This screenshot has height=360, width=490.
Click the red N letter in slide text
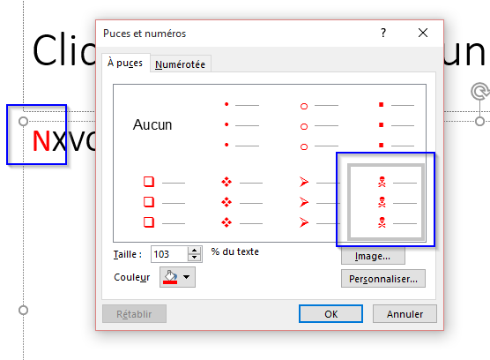coord(41,141)
